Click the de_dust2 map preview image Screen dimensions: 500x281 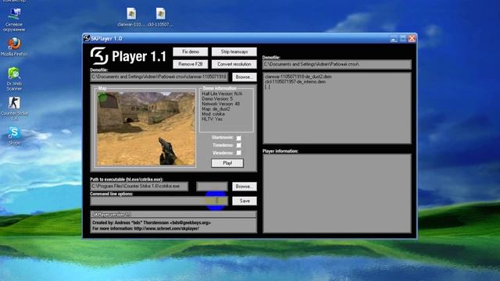coord(145,128)
